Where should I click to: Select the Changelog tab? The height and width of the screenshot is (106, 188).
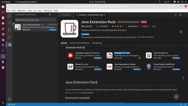(x=97, y=43)
